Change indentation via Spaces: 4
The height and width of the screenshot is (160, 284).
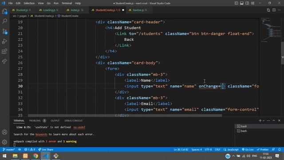(197, 150)
